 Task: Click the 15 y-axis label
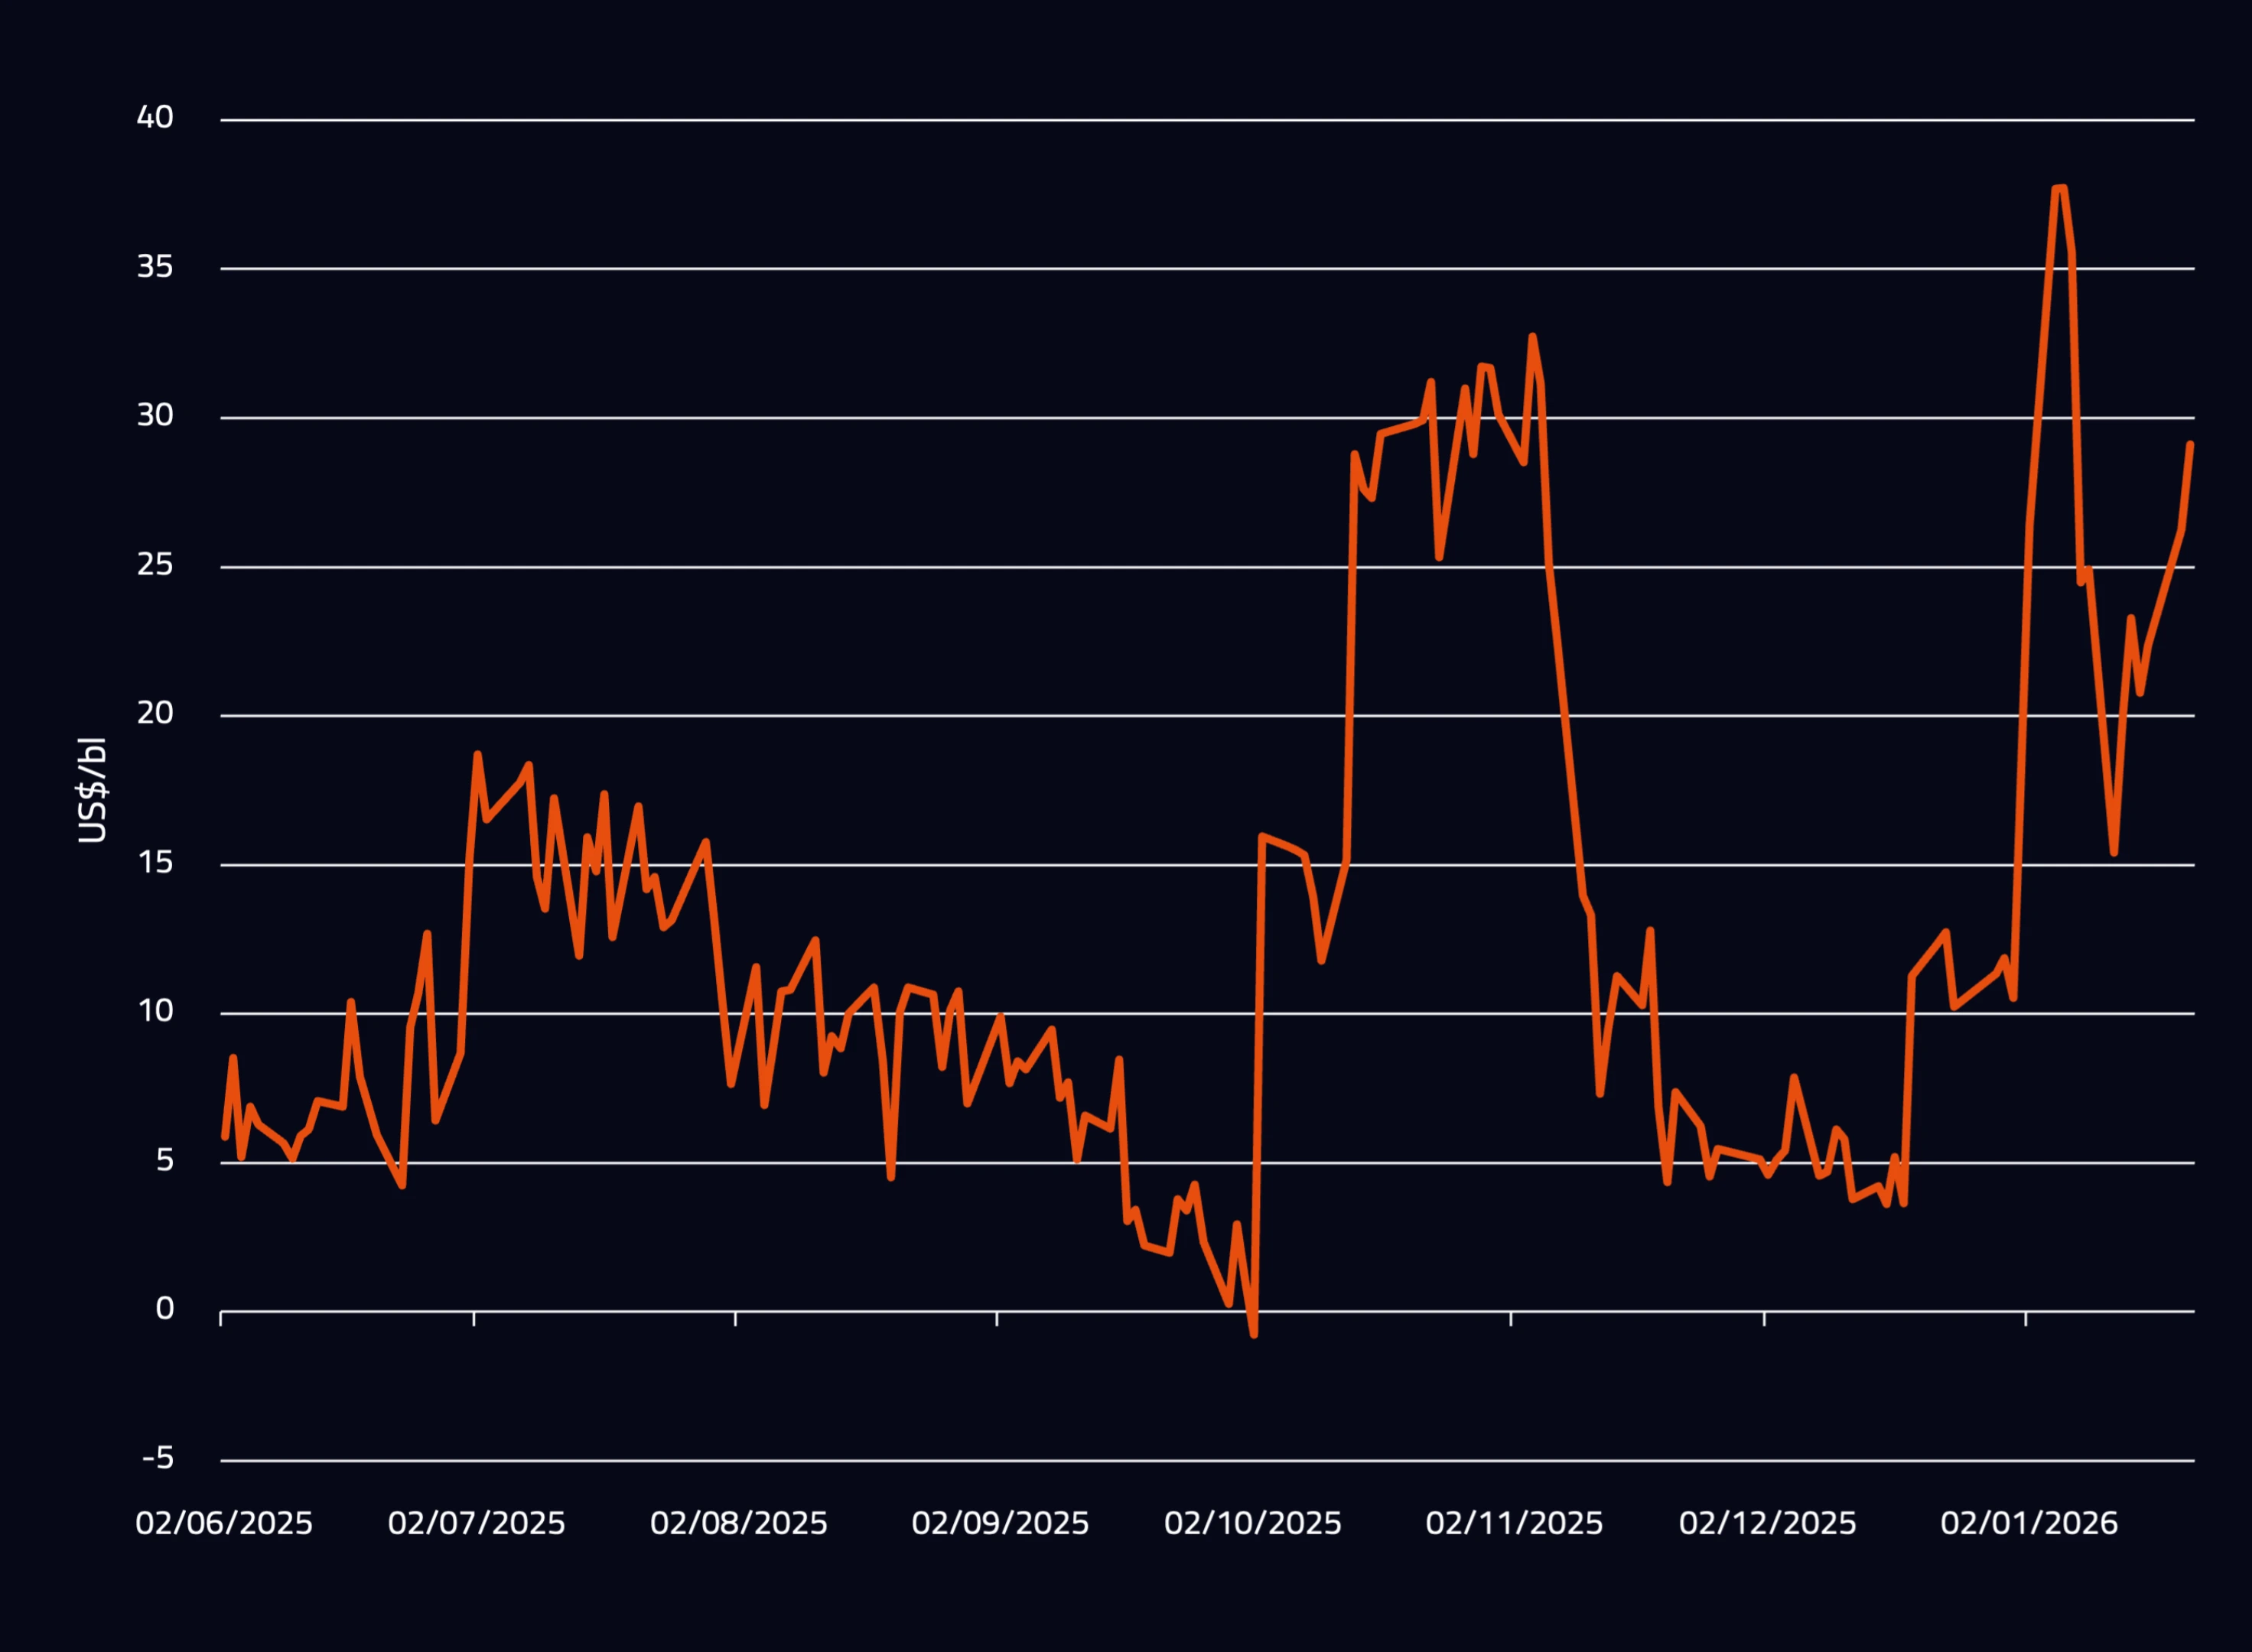155,863
